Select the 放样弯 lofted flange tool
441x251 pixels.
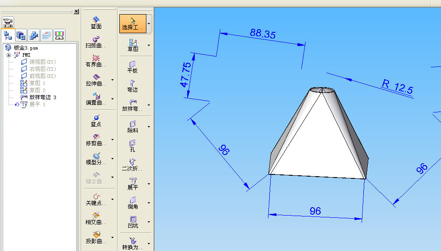[x=133, y=105]
